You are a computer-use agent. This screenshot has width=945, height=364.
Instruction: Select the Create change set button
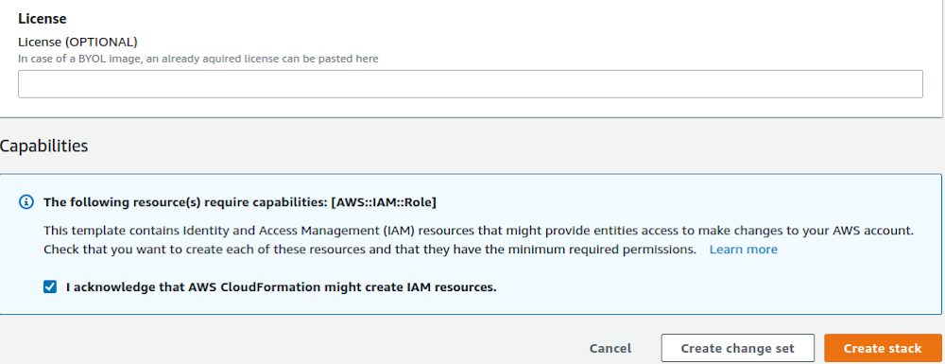point(737,348)
